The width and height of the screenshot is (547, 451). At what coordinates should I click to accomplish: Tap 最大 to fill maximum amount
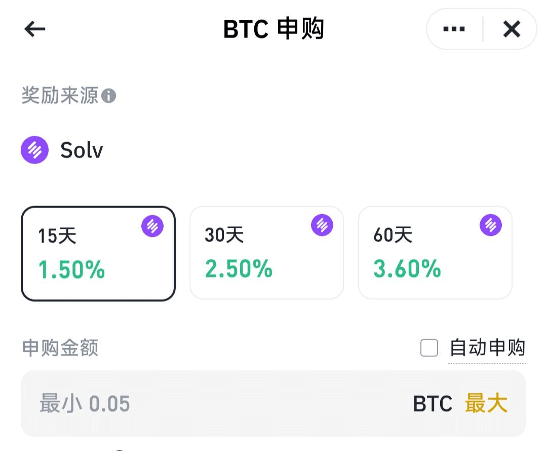[x=486, y=403]
